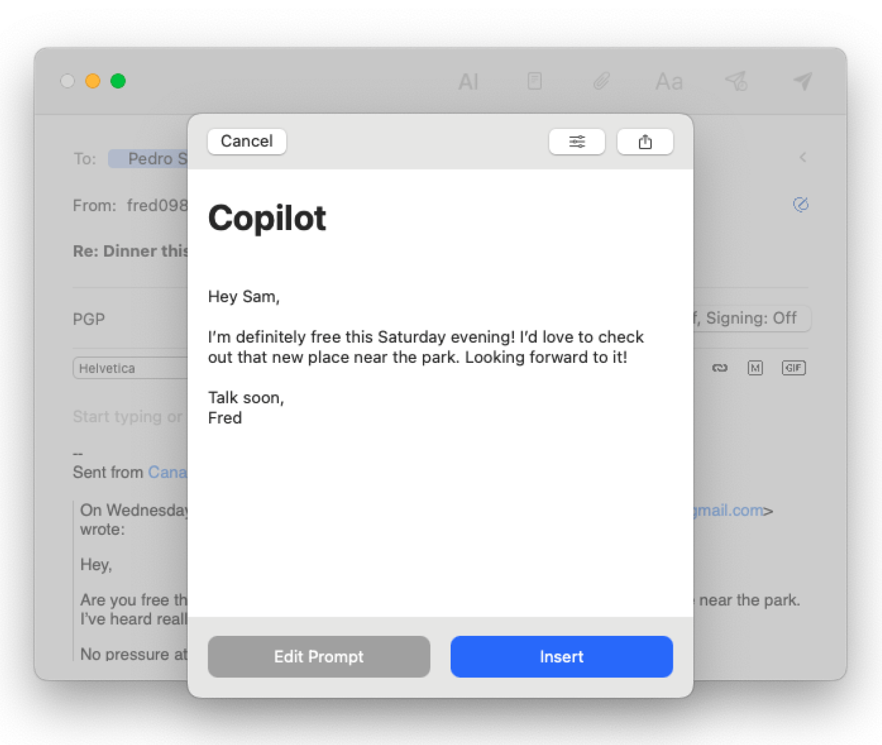Open the Aa text formatting icon
882x745 pixels.
(x=668, y=81)
